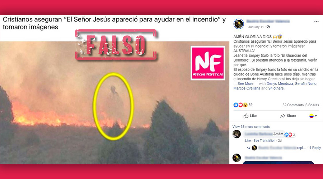
Task: Click the January 11 timestamp
Action: [256, 27]
